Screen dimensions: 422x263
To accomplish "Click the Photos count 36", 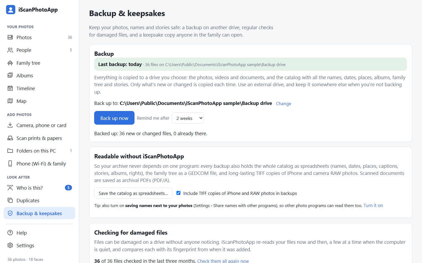I will click(x=70, y=37).
